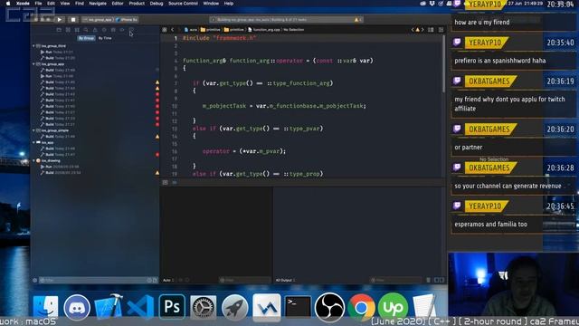Open the Debug navigator tab

point(113,30)
